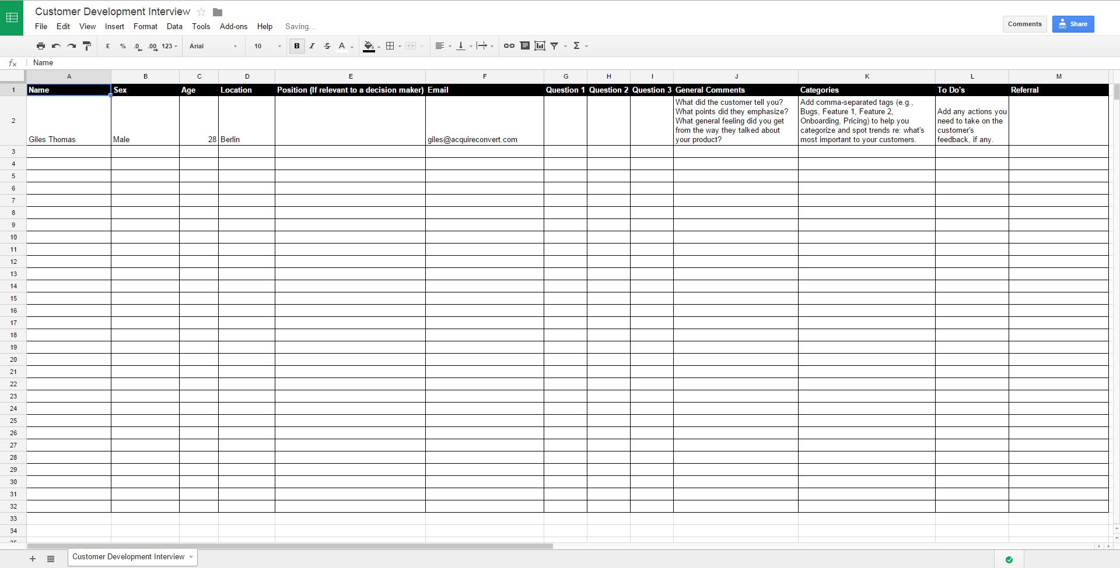Expand the 123 number format dropdown

click(x=169, y=46)
